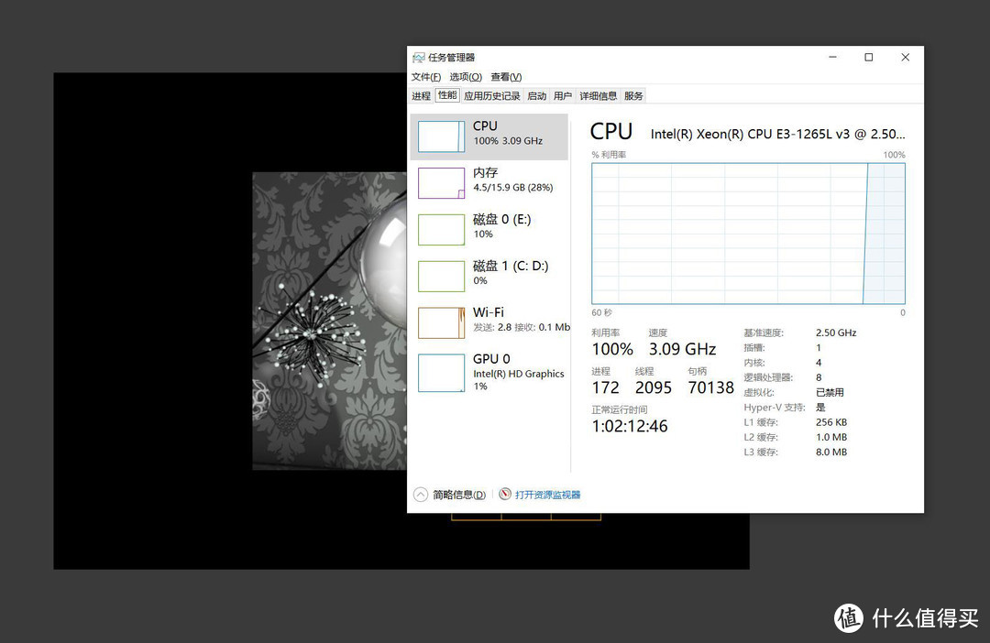Open the 详细信息 (Details) tab
Screen dimensions: 990x643
click(x=598, y=94)
